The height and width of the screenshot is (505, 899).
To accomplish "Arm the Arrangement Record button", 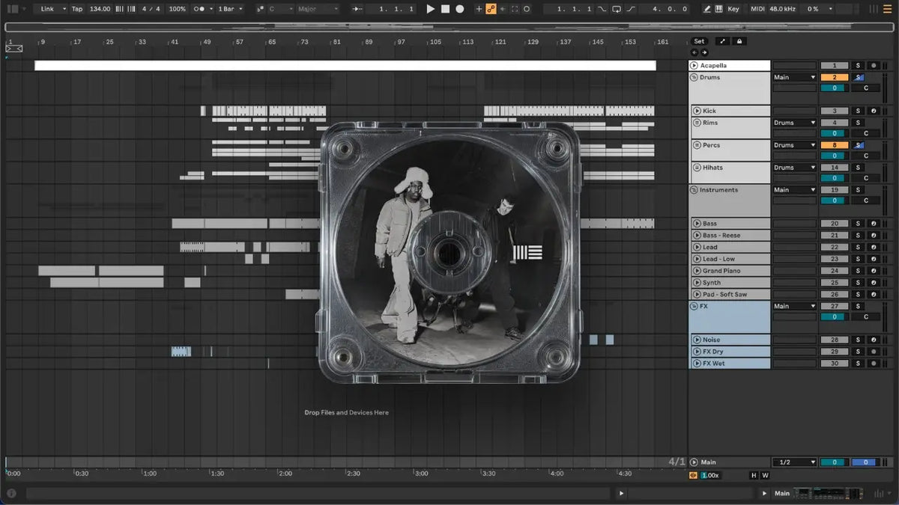I will [460, 9].
